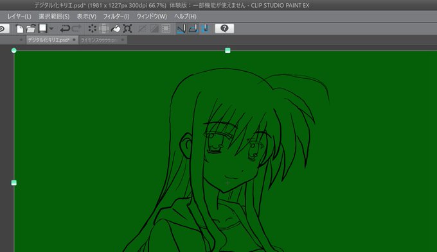Click the top-left corner transform handle

pos(14,51)
